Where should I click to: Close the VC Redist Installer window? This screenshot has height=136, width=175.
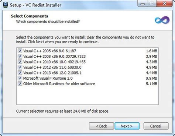[164, 4]
